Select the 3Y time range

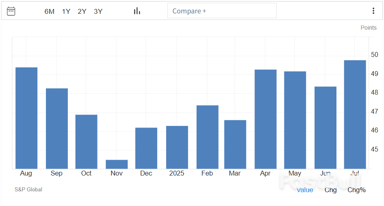tap(98, 11)
